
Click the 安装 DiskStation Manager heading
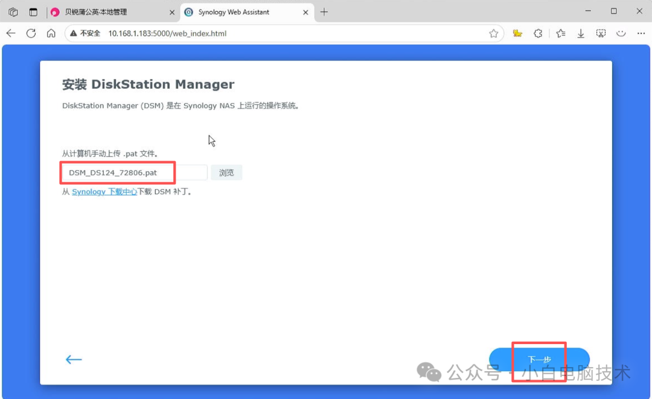point(148,85)
